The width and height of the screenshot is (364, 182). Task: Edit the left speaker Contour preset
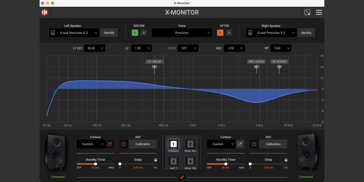click(110, 144)
